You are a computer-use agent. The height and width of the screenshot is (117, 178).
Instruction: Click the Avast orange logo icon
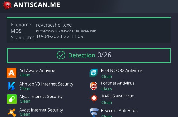12,113
